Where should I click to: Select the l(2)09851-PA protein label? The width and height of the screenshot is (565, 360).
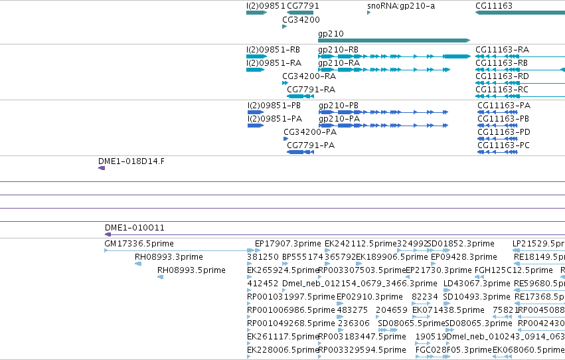[275, 119]
